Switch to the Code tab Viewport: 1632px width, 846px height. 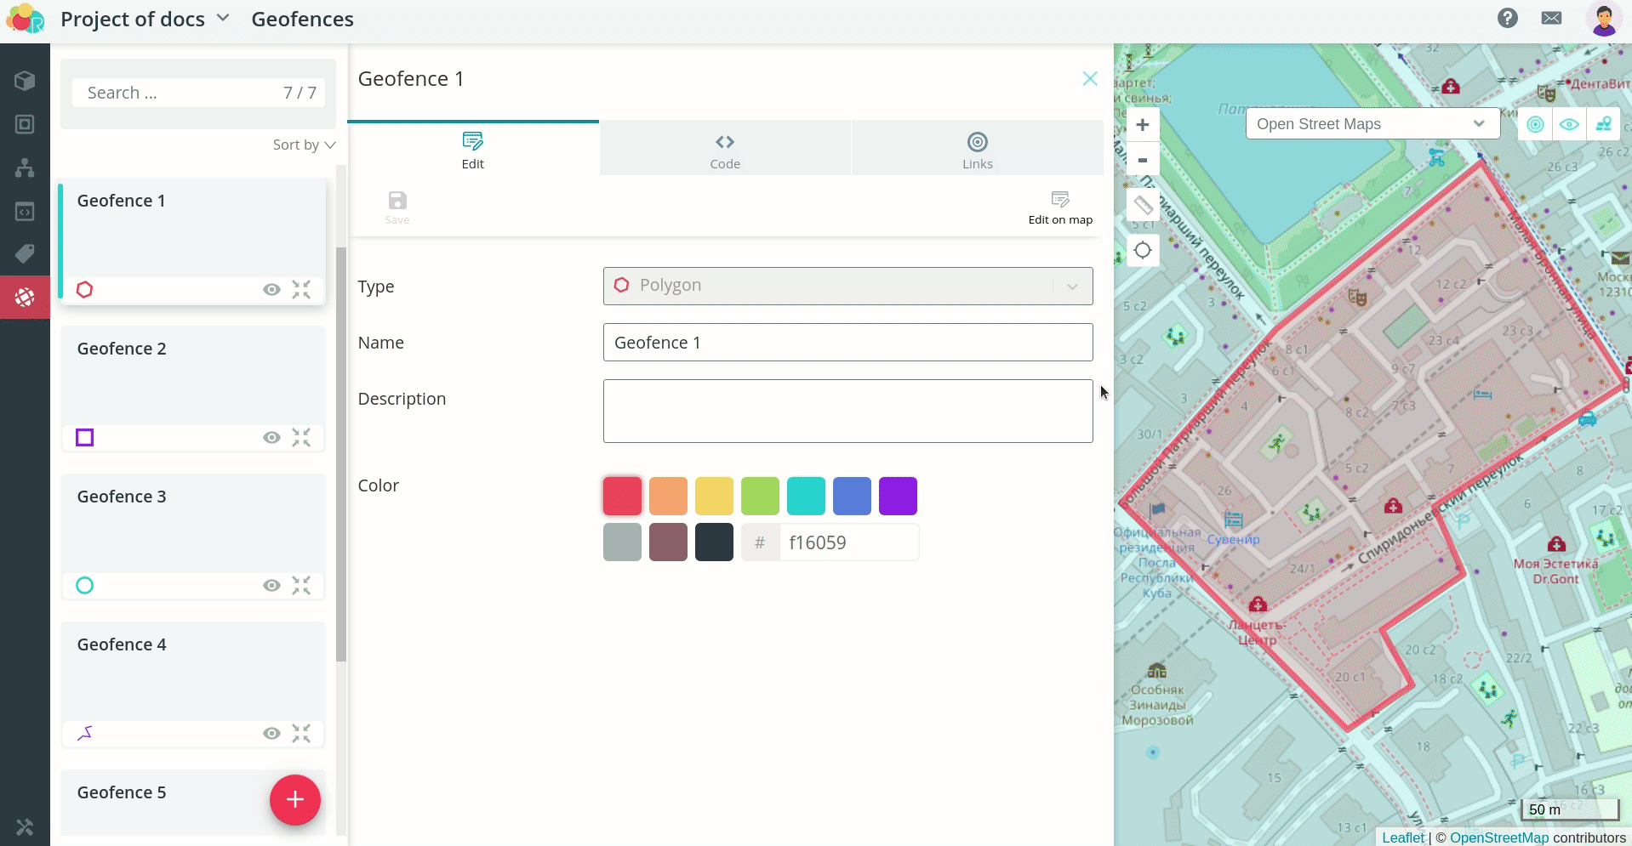point(725,150)
